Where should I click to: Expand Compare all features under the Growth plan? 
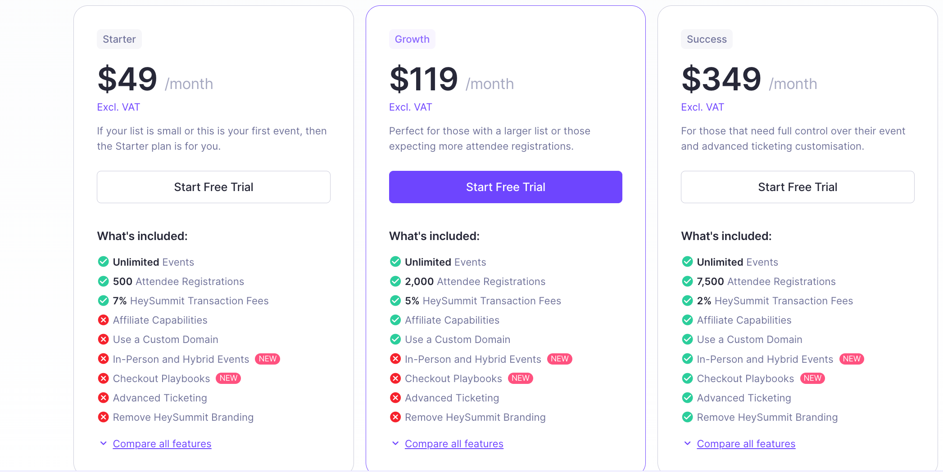tap(454, 444)
